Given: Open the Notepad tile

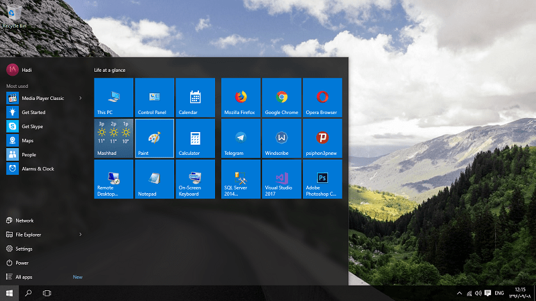Looking at the screenshot, I should [x=155, y=179].
